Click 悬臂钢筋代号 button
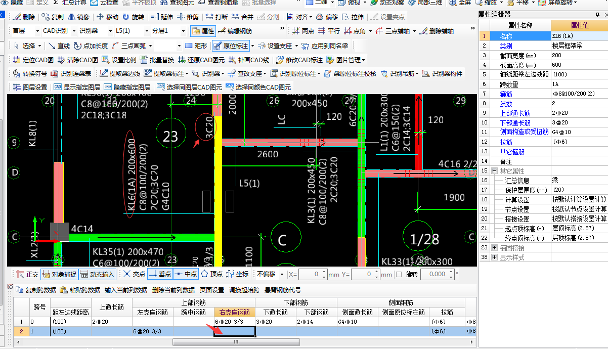The width and height of the screenshot is (608, 349). (x=282, y=290)
